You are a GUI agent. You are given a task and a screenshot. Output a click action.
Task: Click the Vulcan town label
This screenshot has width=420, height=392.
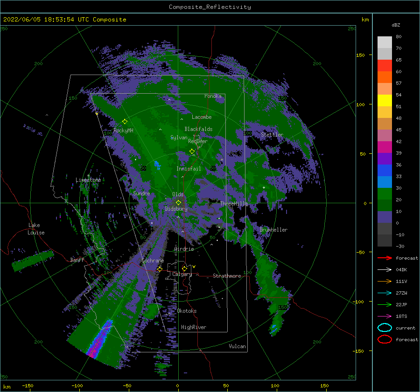point(238,346)
